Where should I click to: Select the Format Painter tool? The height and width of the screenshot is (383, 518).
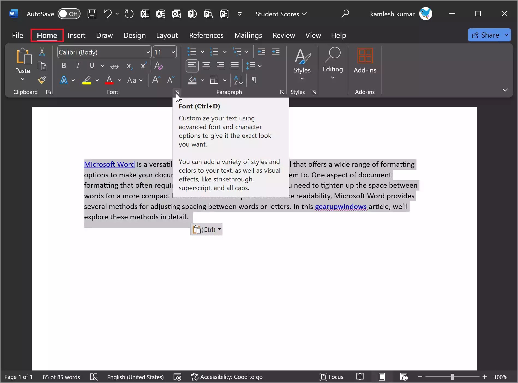pos(42,80)
